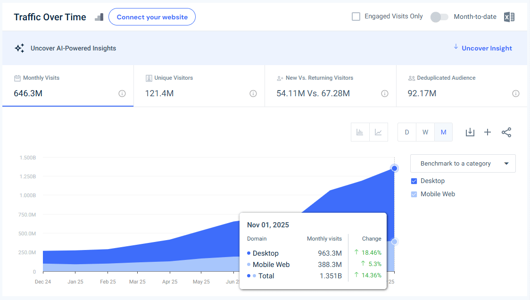Enable Engaged Visits Only
The image size is (530, 300).
(356, 16)
